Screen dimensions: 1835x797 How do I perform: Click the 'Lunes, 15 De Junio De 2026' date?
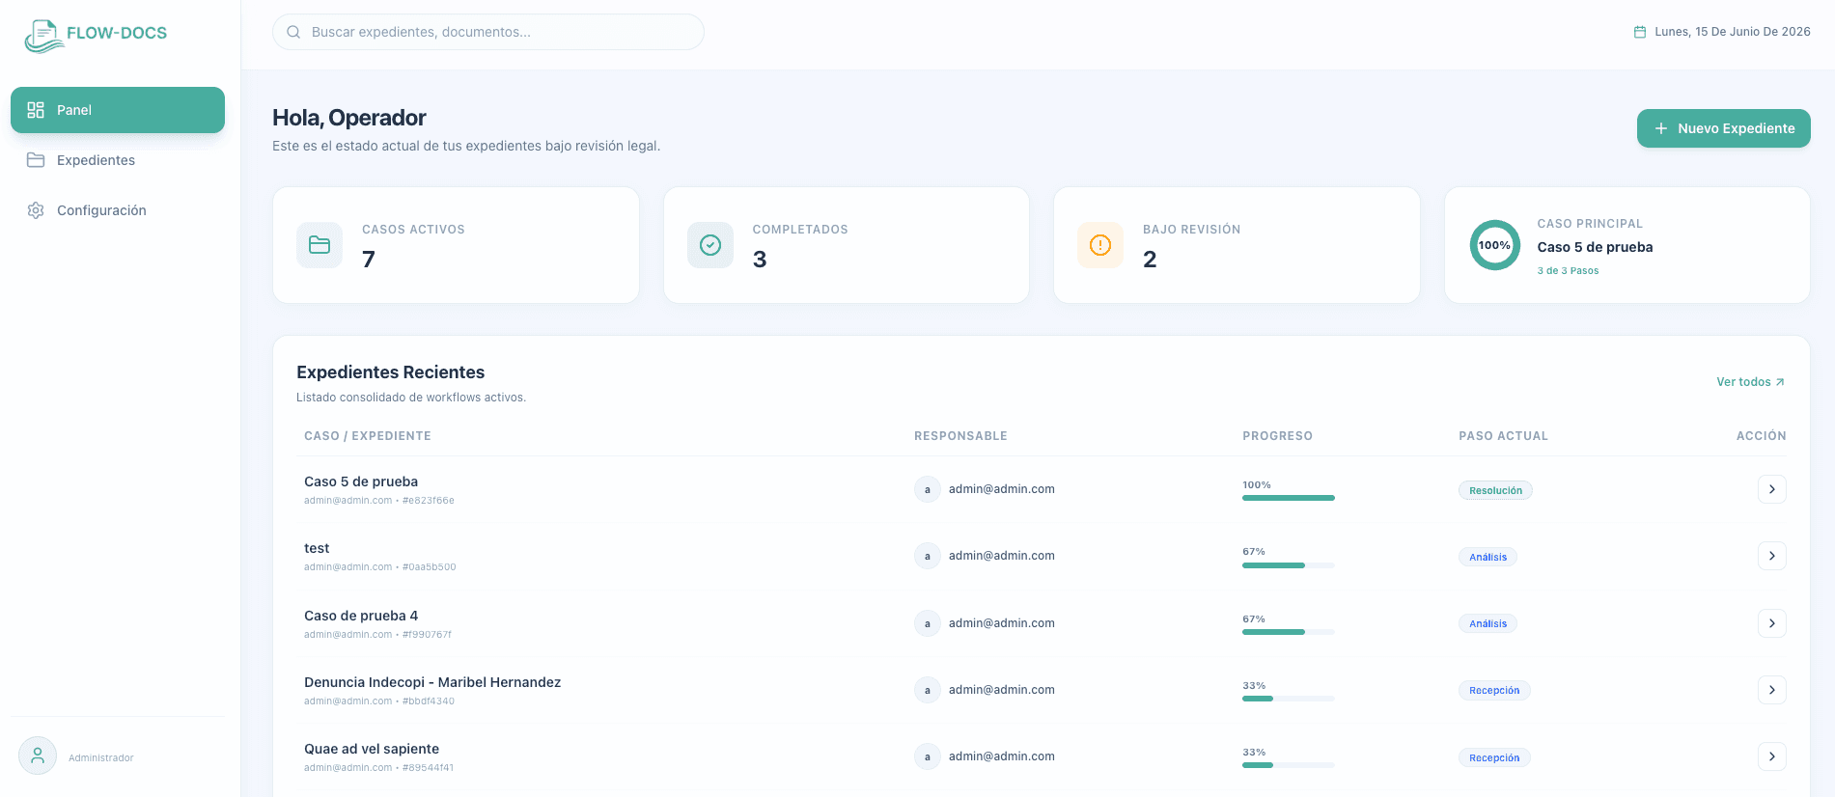[1733, 32]
